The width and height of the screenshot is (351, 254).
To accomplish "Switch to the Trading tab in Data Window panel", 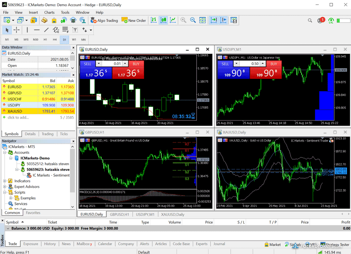I will click(x=47, y=134).
